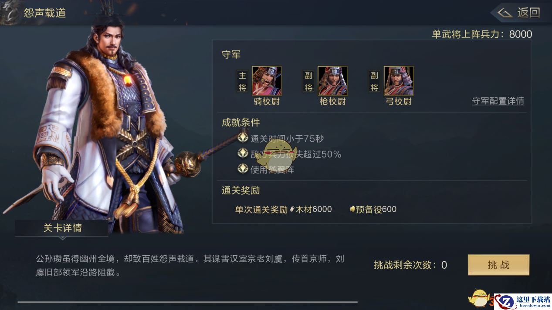Select the 关卡详情 tab
552x310 pixels.
tap(62, 228)
